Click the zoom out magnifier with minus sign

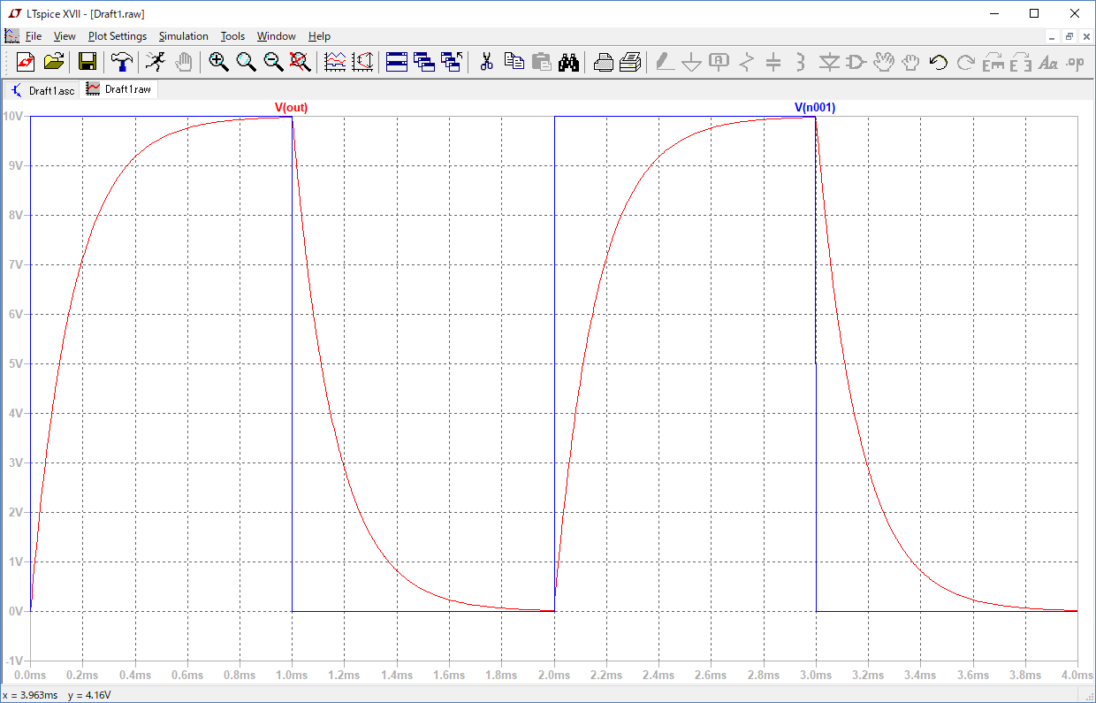pyautogui.click(x=274, y=61)
